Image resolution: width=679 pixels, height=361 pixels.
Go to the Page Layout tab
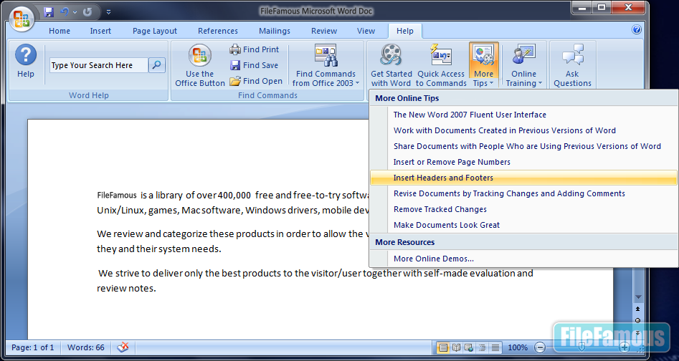pos(155,31)
